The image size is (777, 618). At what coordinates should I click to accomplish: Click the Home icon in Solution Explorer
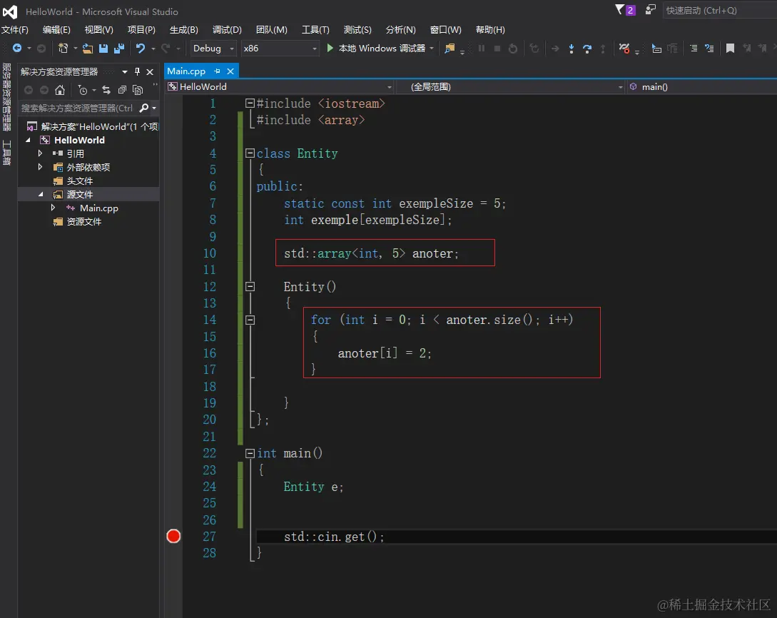pyautogui.click(x=60, y=90)
